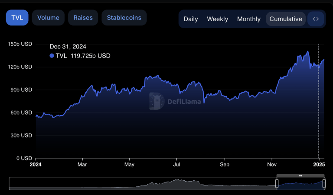This screenshot has width=333, height=195.
Task: Set the interval to Weekly
Action: (217, 19)
